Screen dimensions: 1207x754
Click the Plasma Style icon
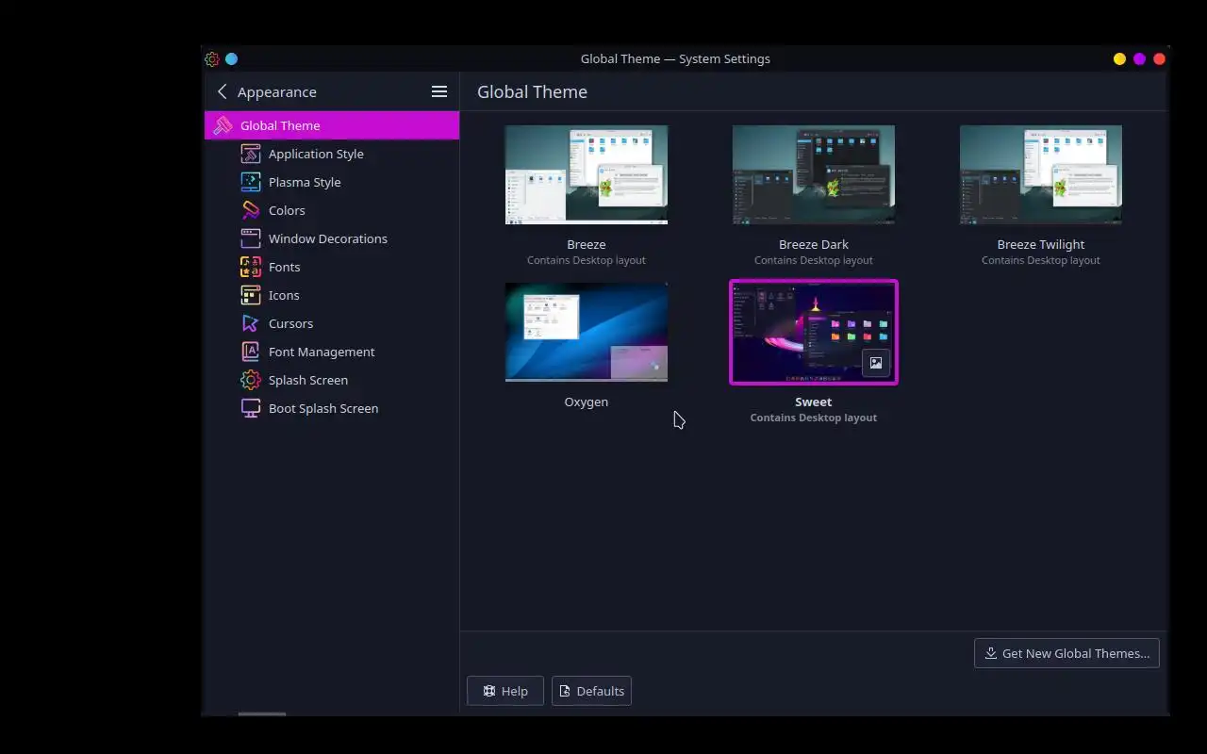click(250, 182)
